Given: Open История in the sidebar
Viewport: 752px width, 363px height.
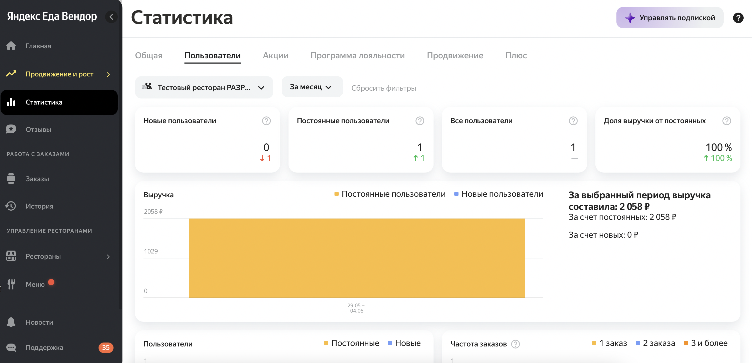Looking at the screenshot, I should [x=59, y=206].
